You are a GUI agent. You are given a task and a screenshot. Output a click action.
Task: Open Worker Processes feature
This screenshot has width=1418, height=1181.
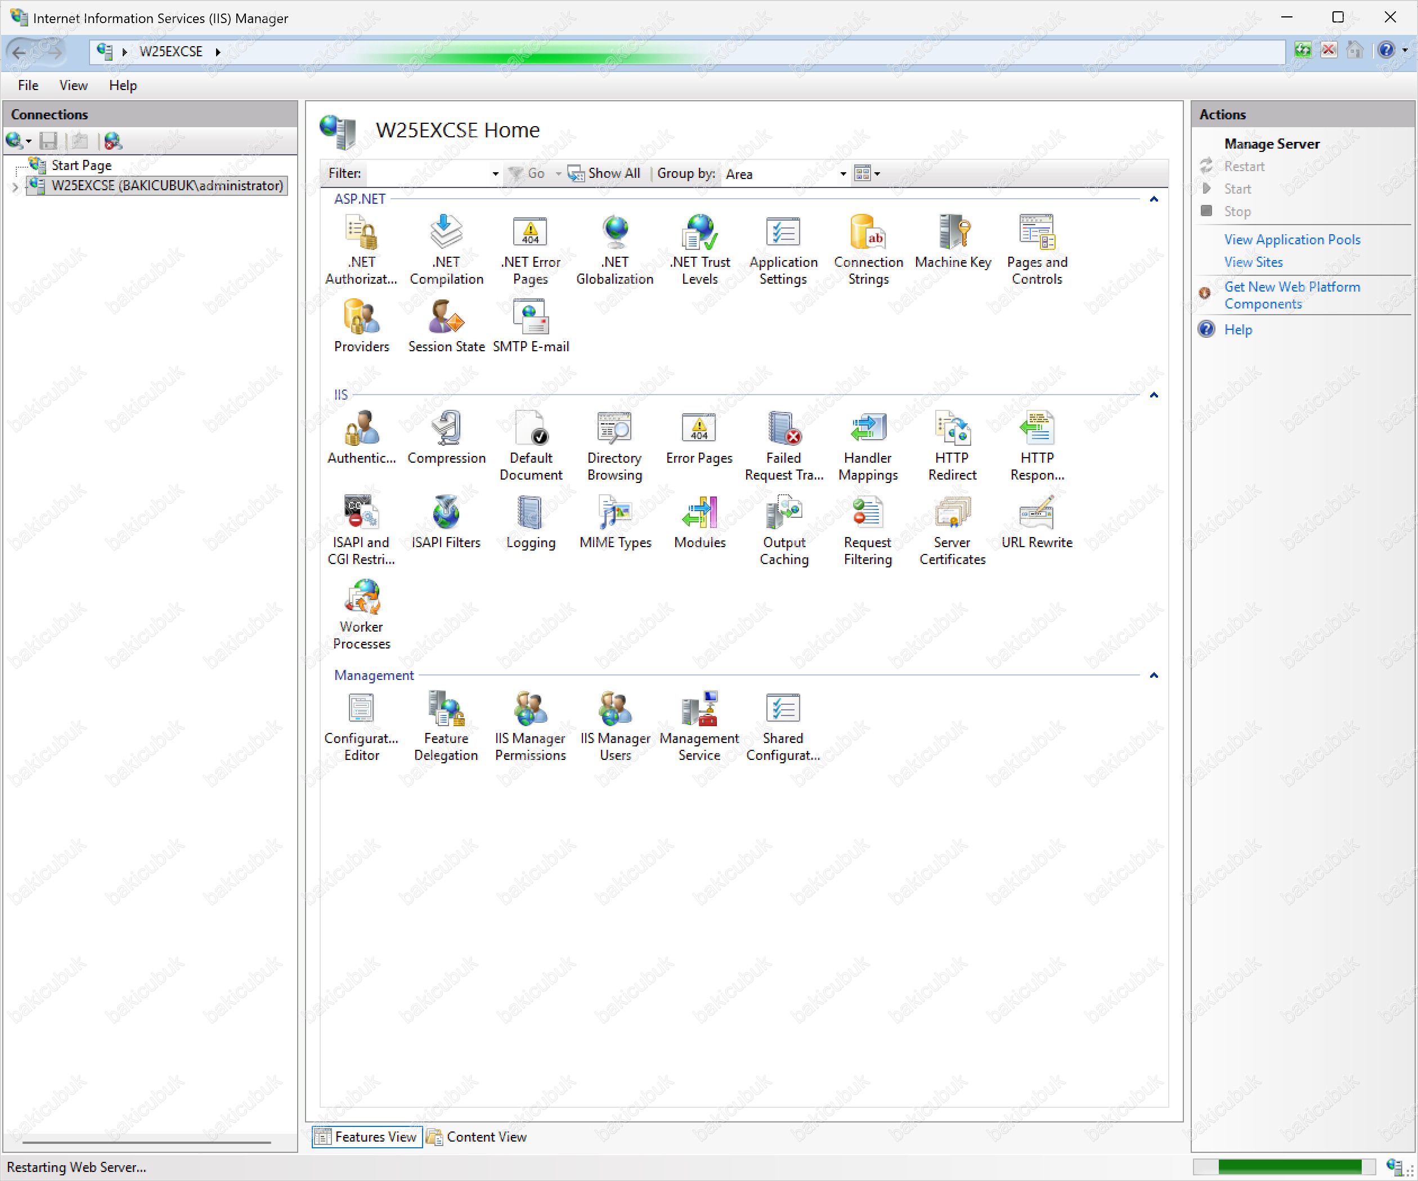point(361,614)
